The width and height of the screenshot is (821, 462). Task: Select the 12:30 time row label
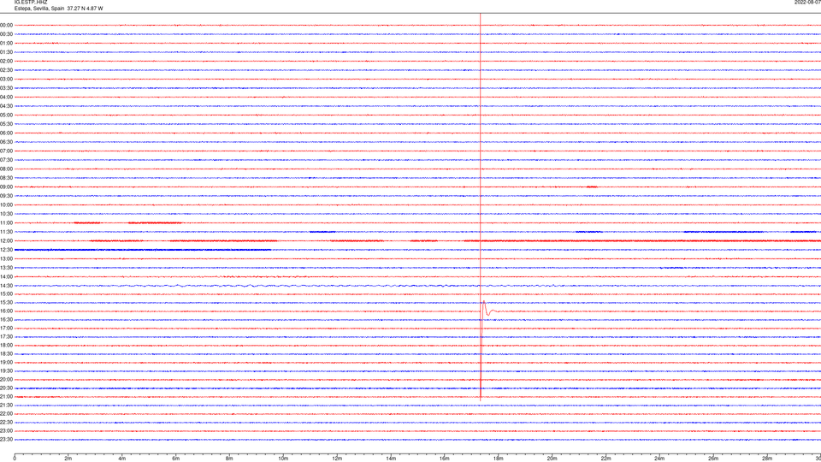(6, 250)
